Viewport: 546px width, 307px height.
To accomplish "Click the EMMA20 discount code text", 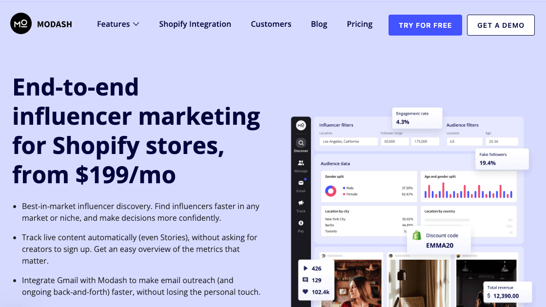I will pos(439,246).
